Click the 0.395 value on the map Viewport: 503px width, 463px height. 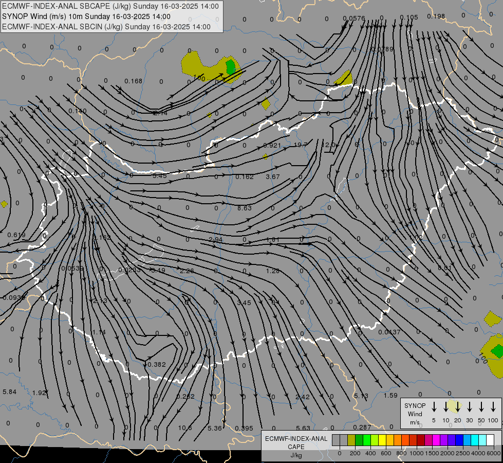[244, 429]
